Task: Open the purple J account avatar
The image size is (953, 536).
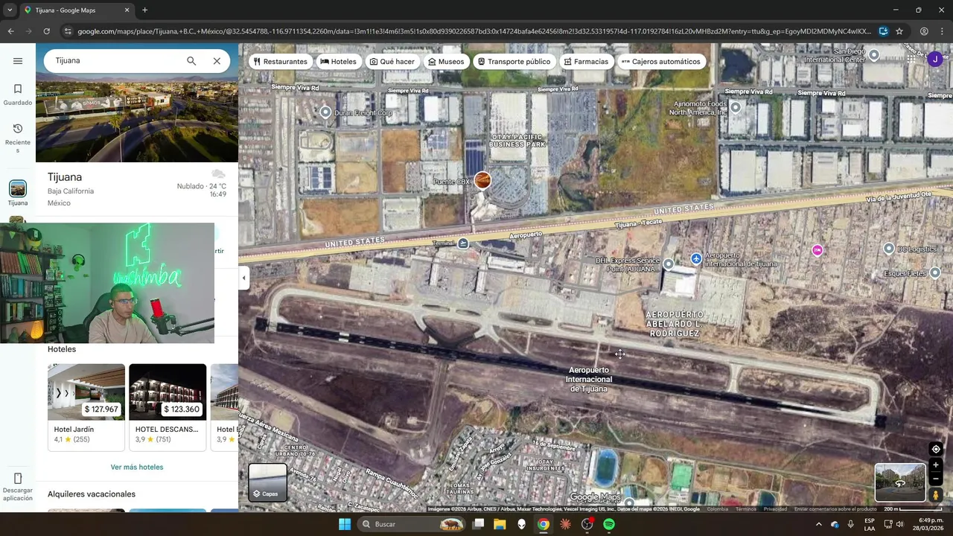Action: click(935, 59)
